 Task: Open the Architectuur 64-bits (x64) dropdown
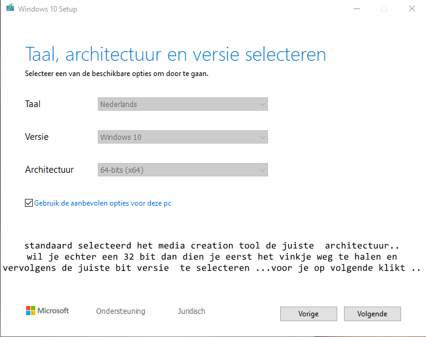(182, 170)
